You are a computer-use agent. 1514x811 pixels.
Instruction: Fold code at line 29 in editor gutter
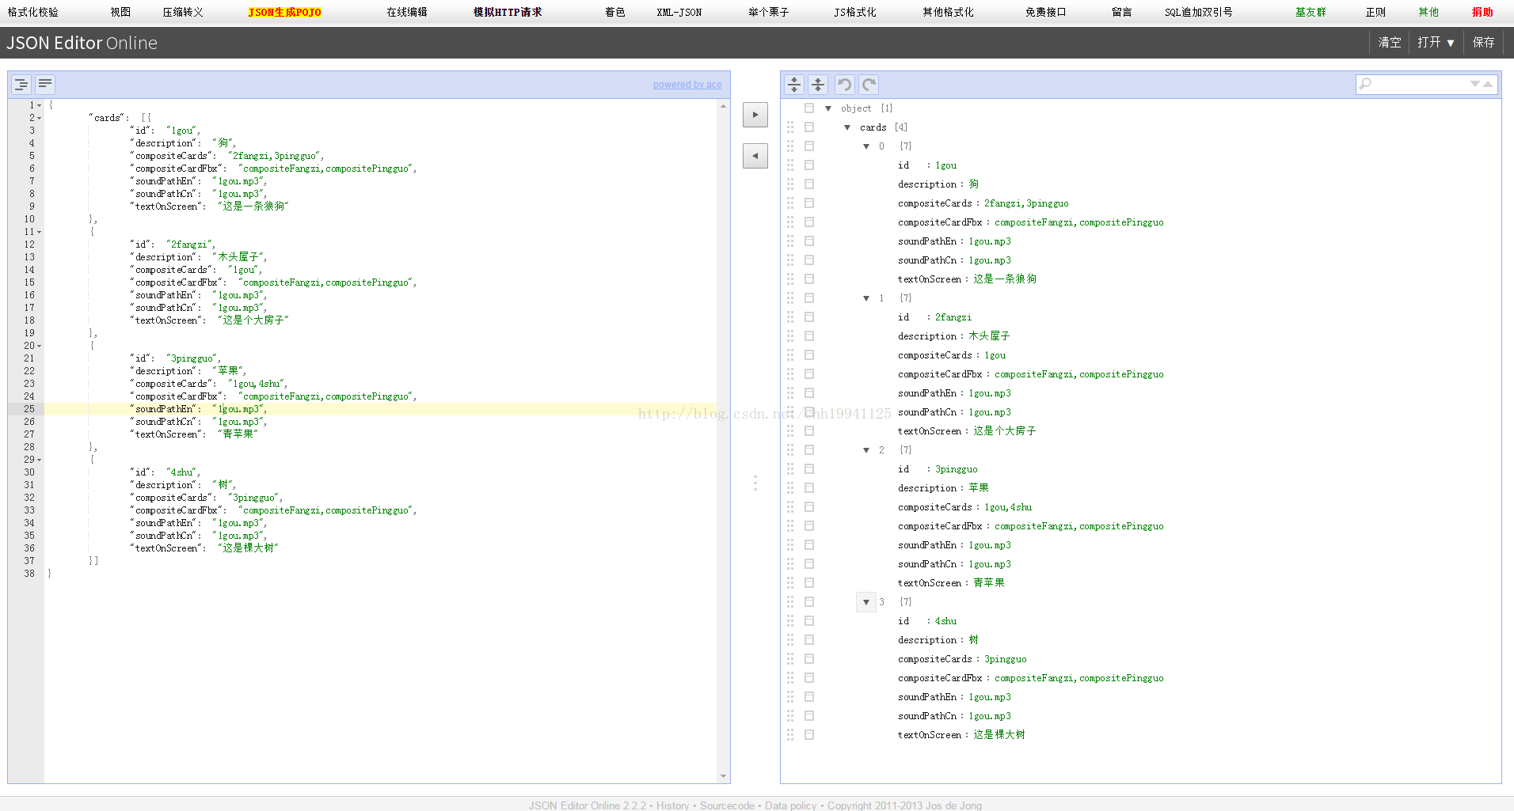[x=40, y=460]
